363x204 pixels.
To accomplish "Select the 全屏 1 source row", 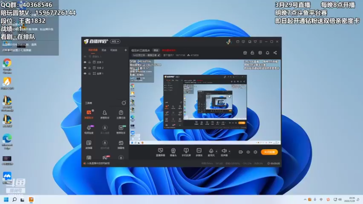I will point(105,73).
